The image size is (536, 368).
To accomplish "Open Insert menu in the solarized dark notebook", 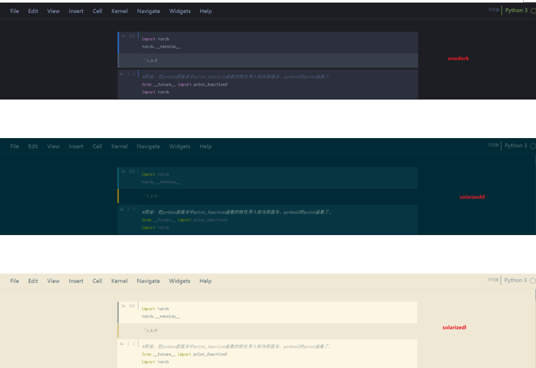I will [x=76, y=146].
